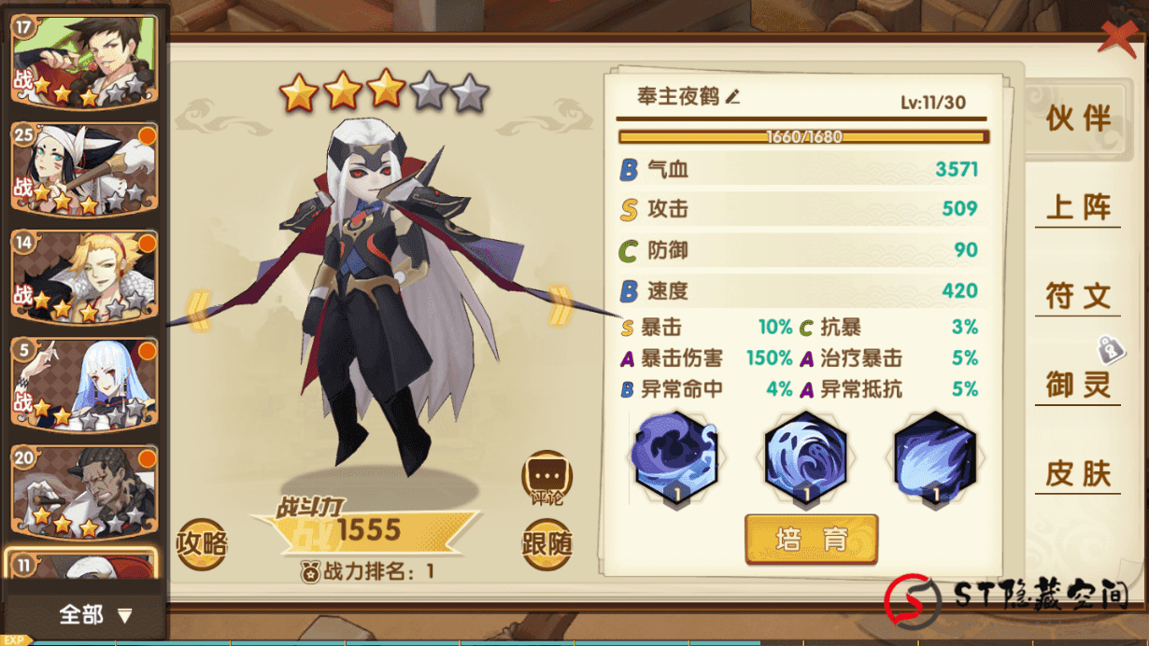This screenshot has width=1149, height=646.
Task: Click the padlock icon near 御灵
Action: (x=1110, y=349)
